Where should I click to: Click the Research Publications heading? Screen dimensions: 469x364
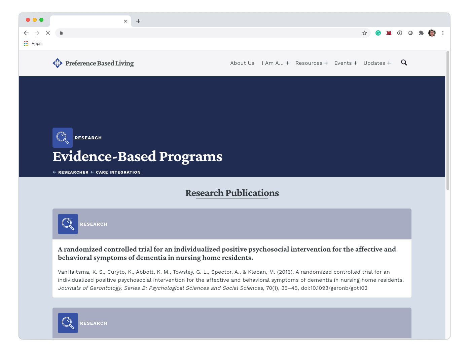pyautogui.click(x=232, y=193)
